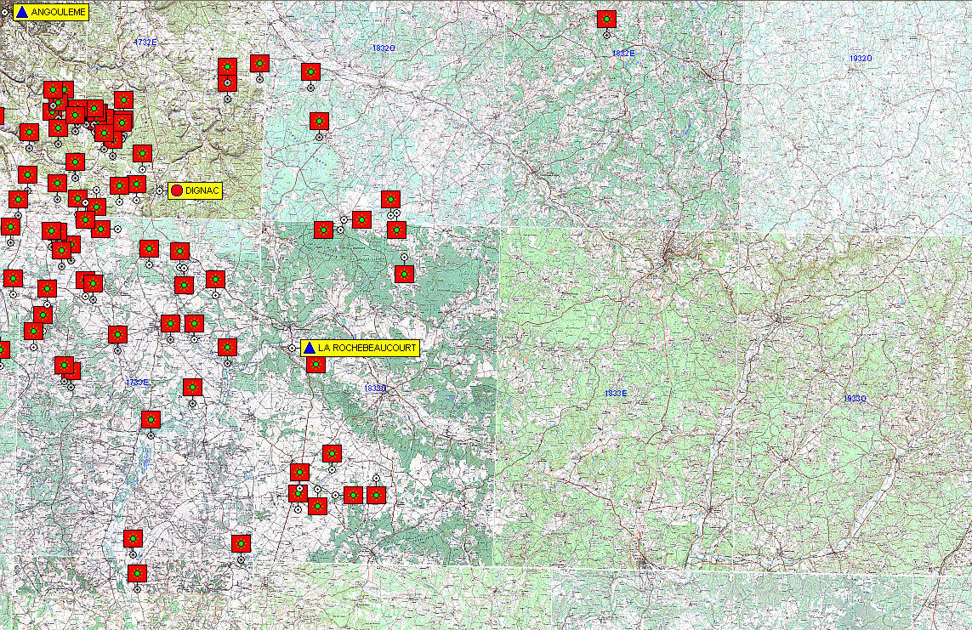Image resolution: width=972 pixels, height=630 pixels.
Task: Select red marker directly beneath LA ROCHEBEAUCOURT label
Action: coord(315,364)
